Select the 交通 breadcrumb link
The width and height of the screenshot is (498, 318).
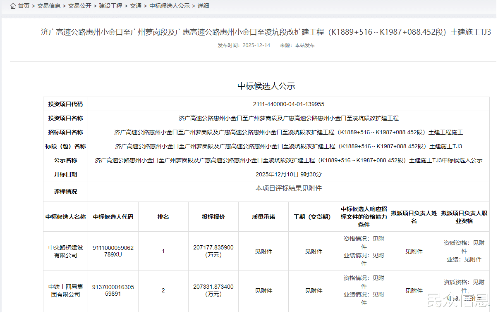pyautogui.click(x=136, y=6)
